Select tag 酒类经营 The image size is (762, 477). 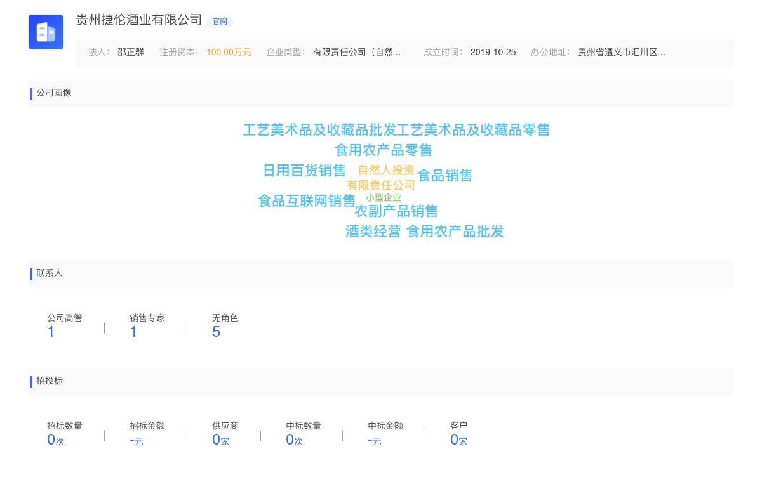tap(373, 232)
